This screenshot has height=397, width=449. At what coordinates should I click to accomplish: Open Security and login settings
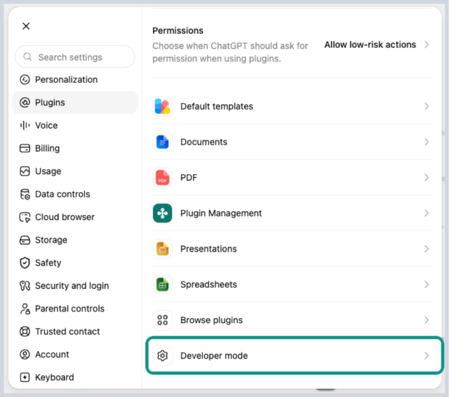[x=75, y=286]
